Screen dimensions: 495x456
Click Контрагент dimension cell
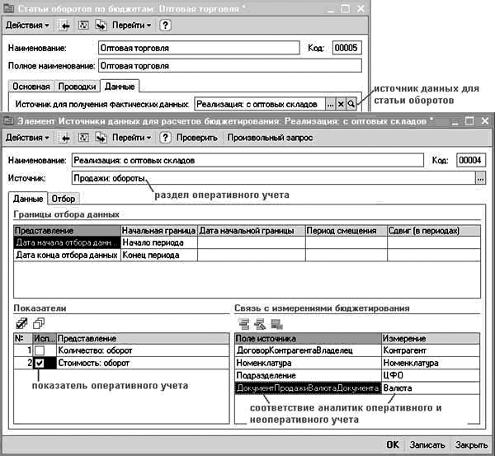coord(431,350)
